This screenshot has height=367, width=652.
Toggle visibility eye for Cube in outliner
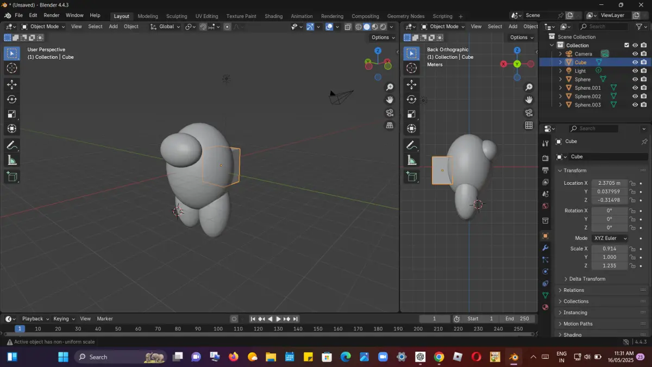coord(635,62)
